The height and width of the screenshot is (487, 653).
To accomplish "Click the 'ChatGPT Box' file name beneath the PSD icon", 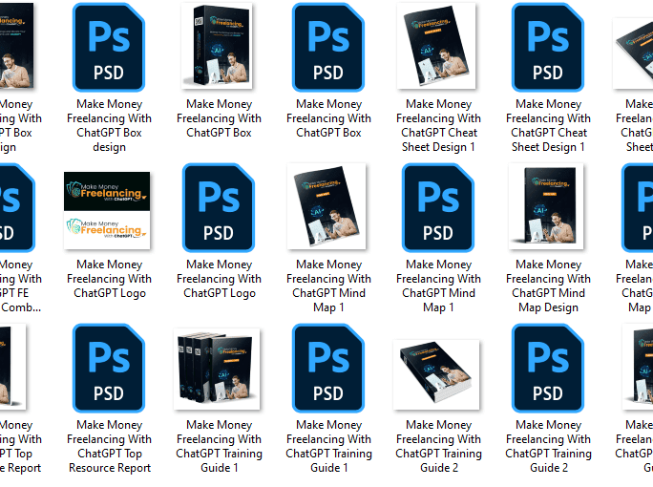I will (x=328, y=118).
